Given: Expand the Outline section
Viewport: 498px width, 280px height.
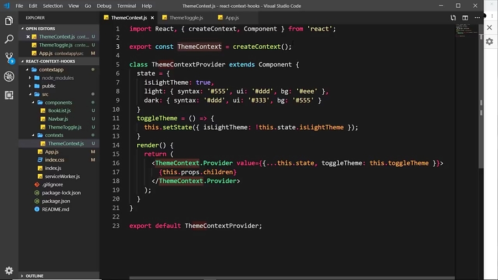Looking at the screenshot, I should pyautogui.click(x=59, y=276).
